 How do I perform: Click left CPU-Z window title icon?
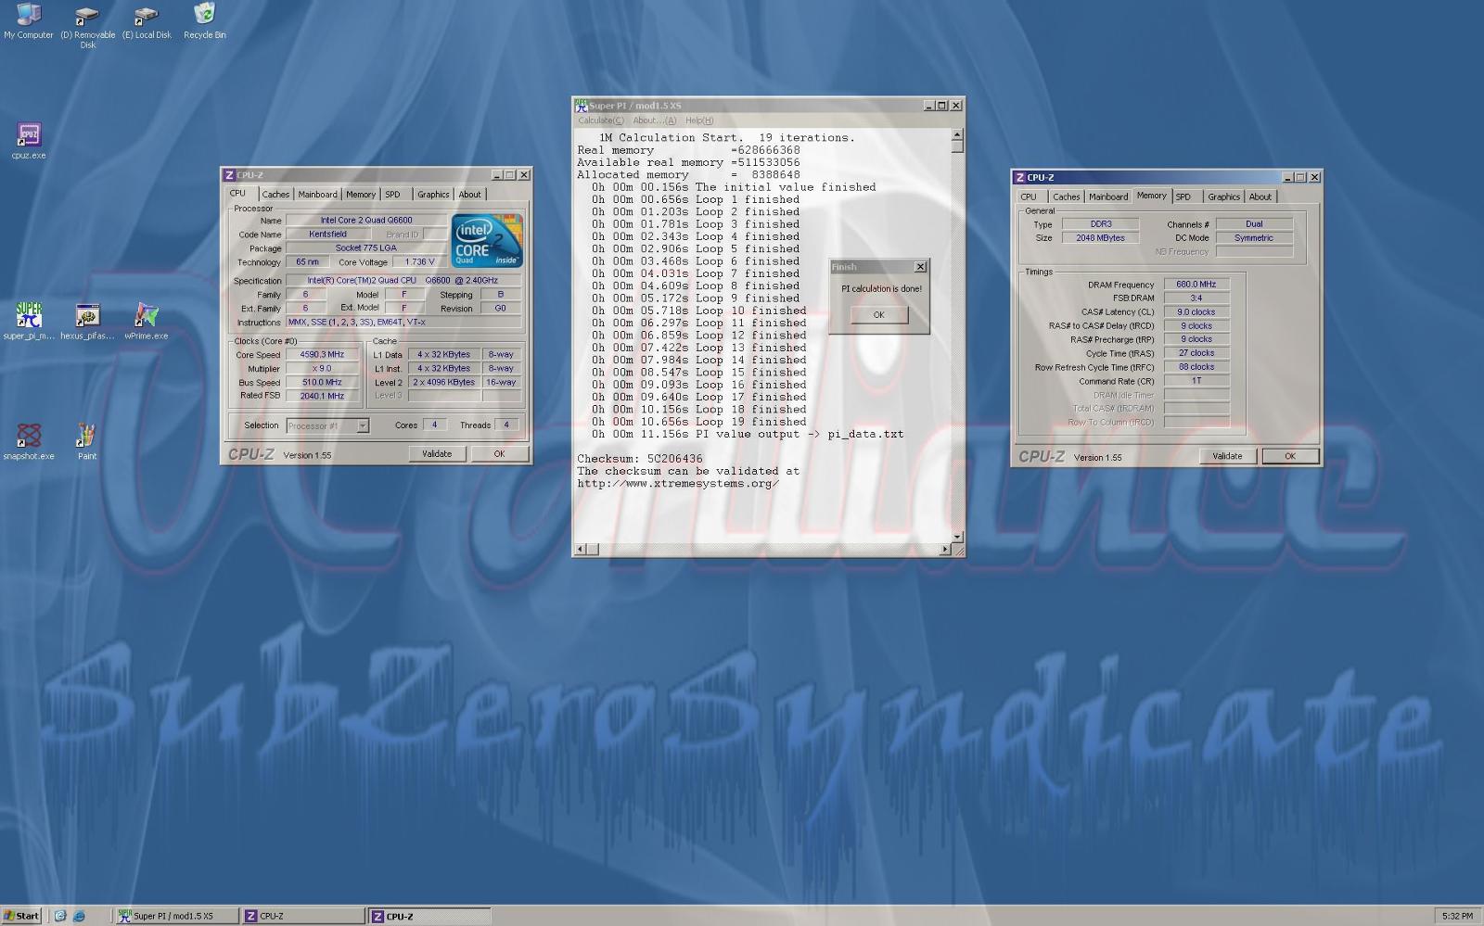(x=229, y=175)
